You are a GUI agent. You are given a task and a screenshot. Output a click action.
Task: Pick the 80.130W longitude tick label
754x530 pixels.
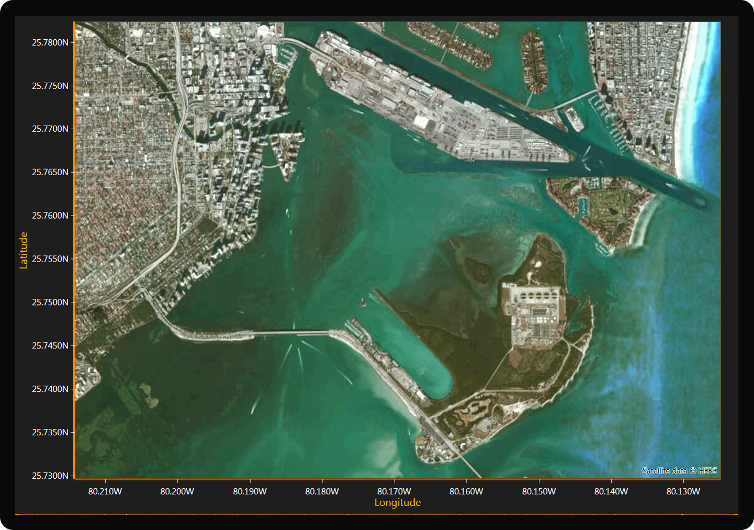click(x=683, y=491)
